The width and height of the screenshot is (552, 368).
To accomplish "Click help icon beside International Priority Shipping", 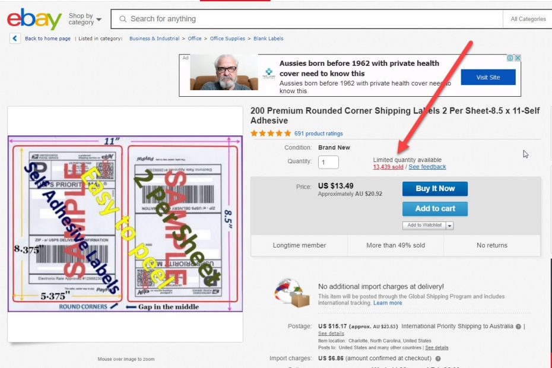I will (x=518, y=326).
